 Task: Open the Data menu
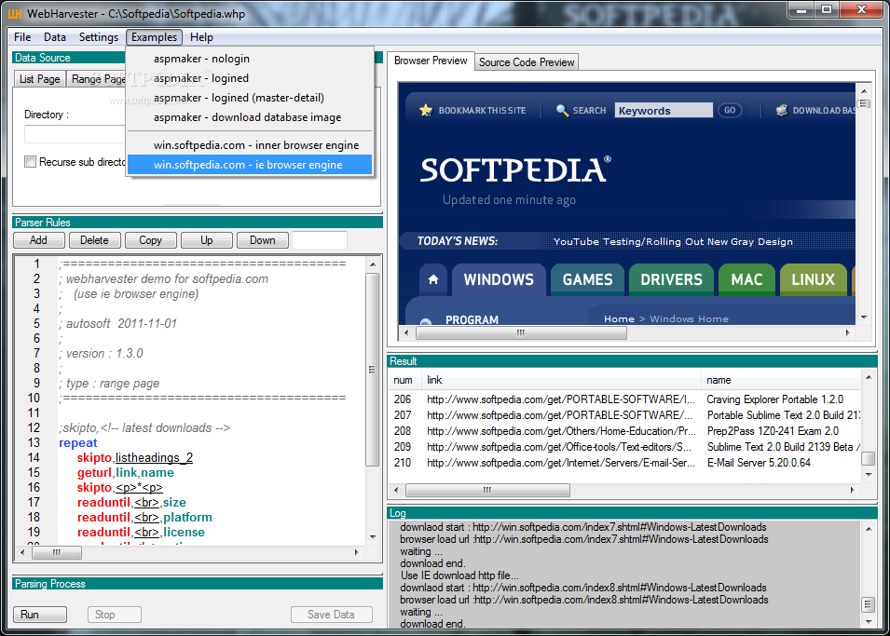click(54, 37)
